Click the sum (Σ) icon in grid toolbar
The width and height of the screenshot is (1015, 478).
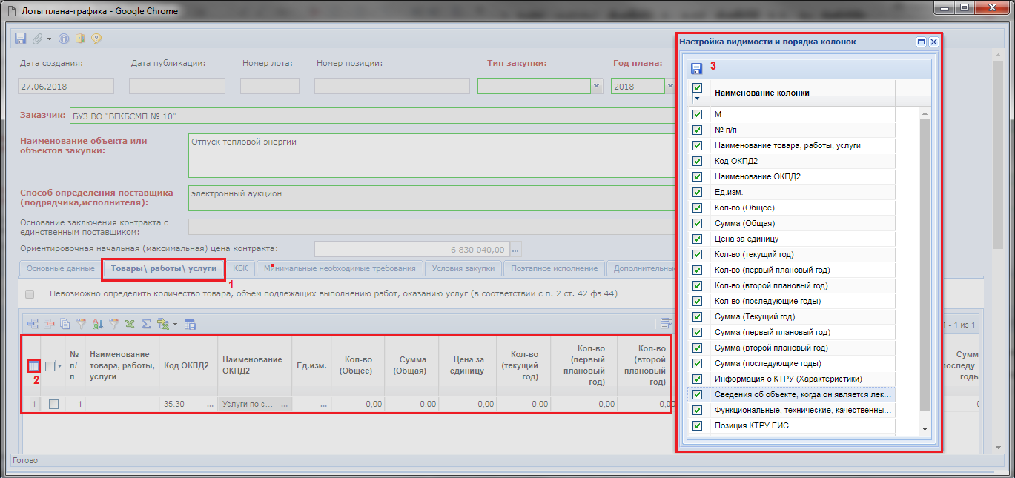click(x=146, y=324)
